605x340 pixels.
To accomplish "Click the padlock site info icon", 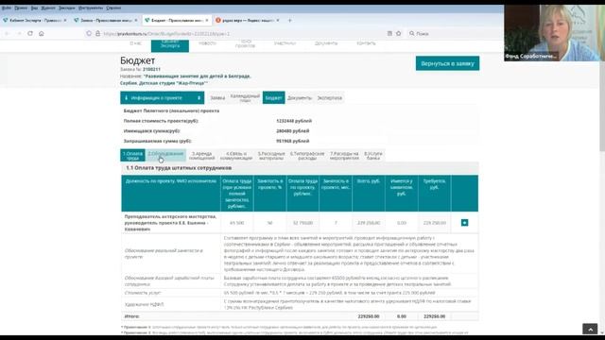I will coord(97,34).
